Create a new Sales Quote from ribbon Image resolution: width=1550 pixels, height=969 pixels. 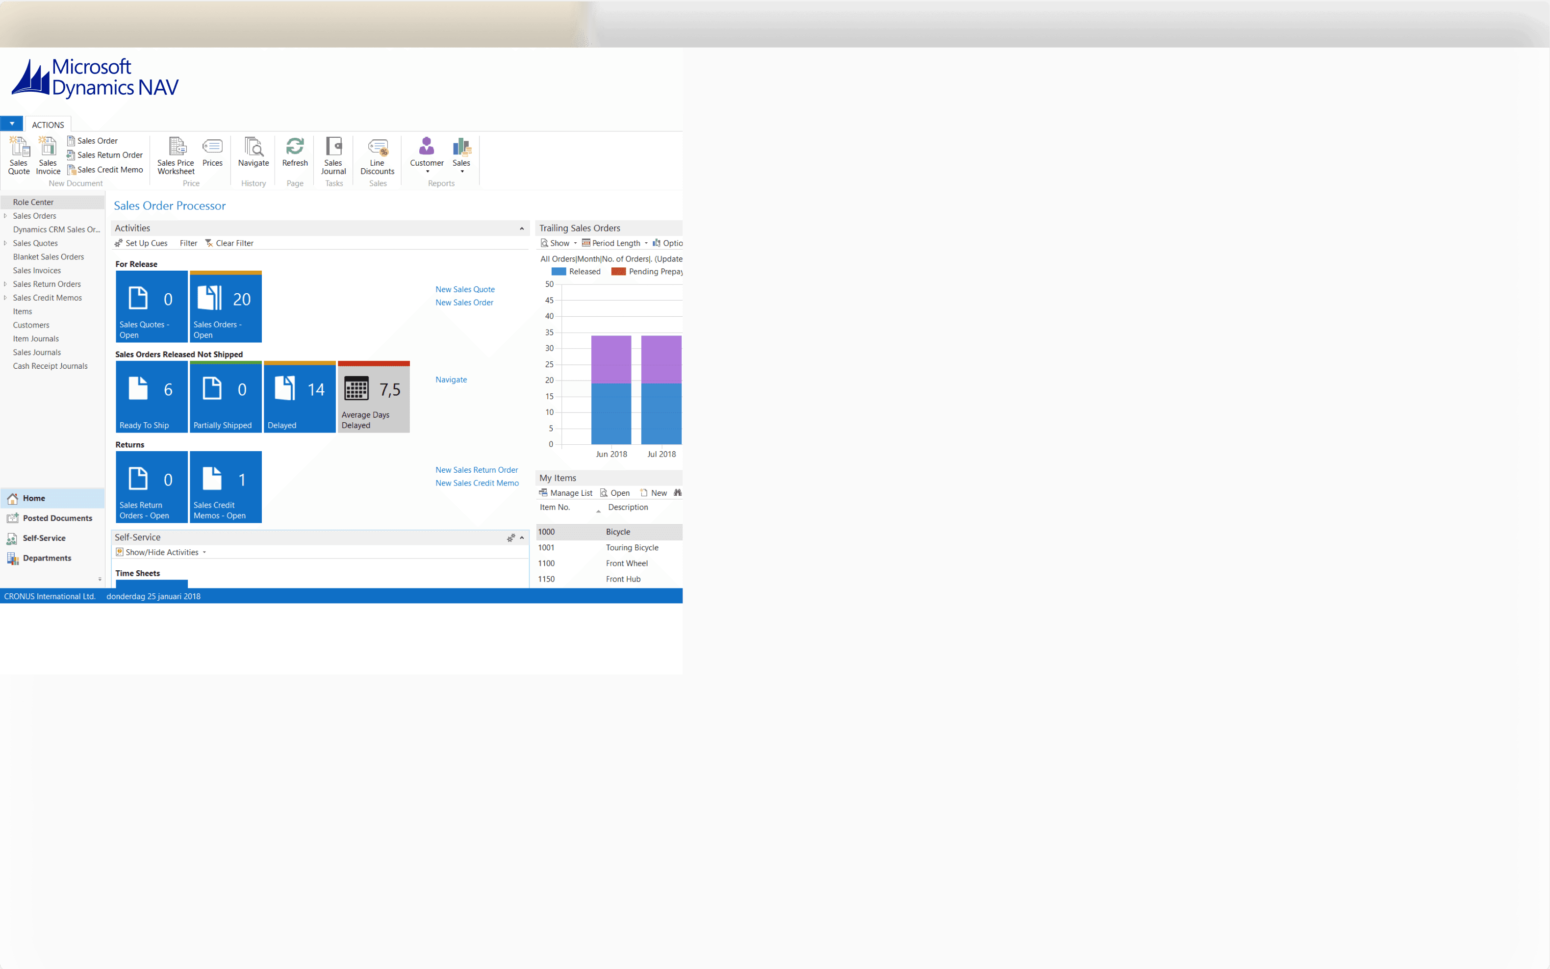[x=19, y=156]
